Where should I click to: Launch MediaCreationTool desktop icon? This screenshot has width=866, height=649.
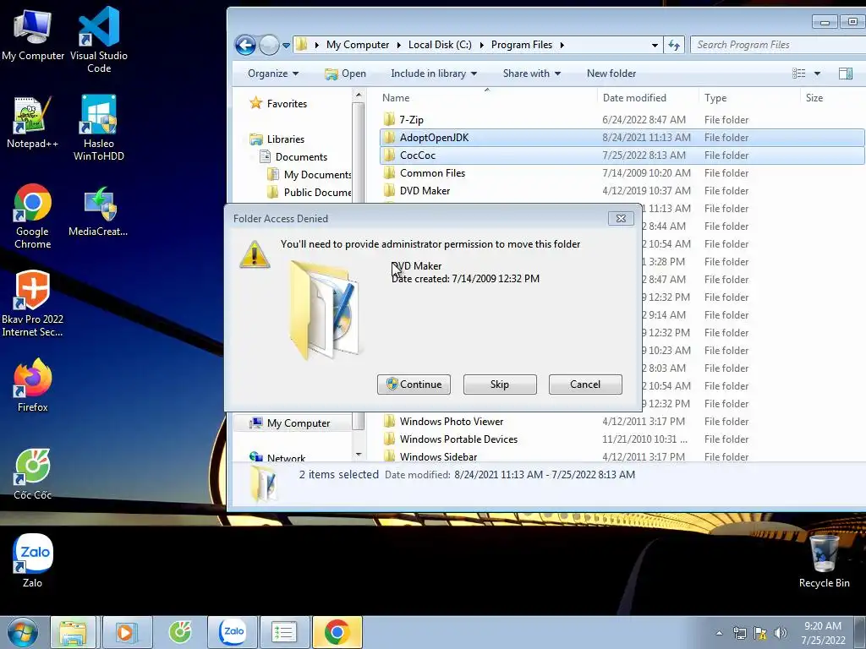tap(98, 212)
